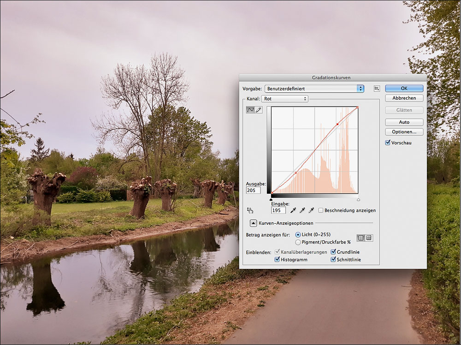
Task: Click the Ausgabe value field
Action: point(254,190)
